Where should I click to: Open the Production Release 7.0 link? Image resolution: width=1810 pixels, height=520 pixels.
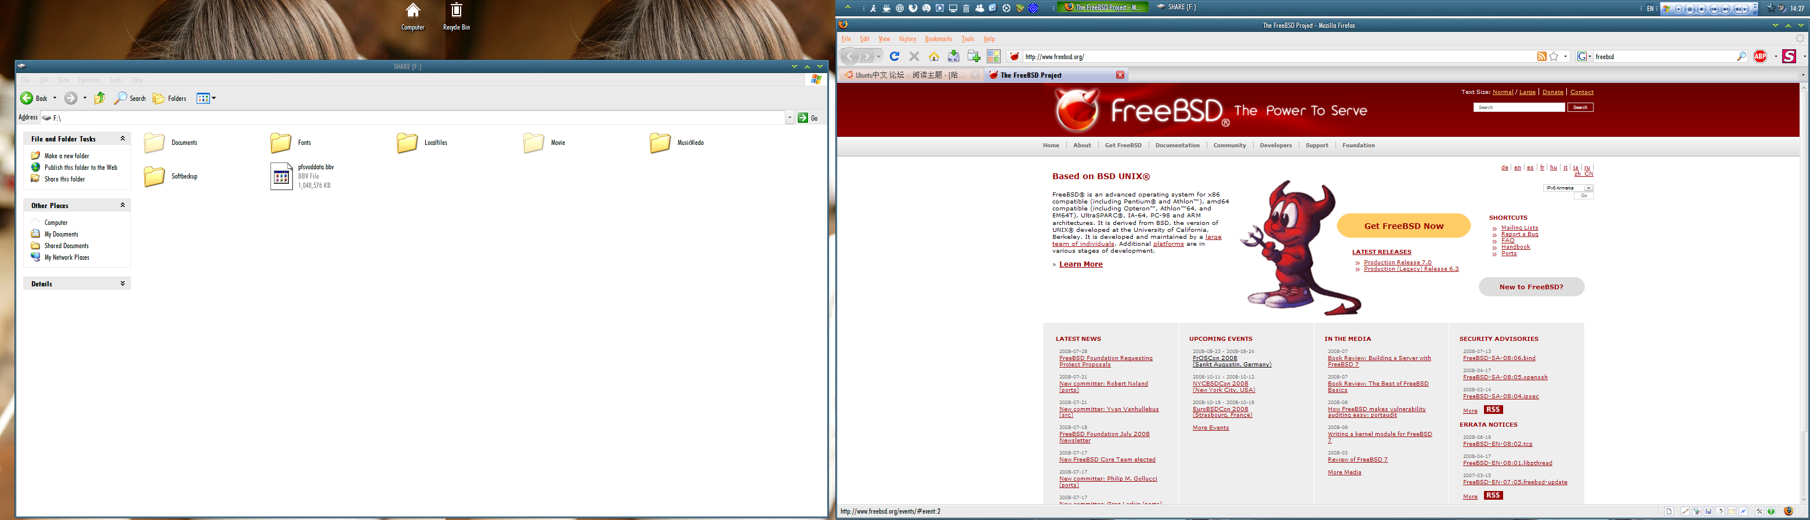[1398, 263]
